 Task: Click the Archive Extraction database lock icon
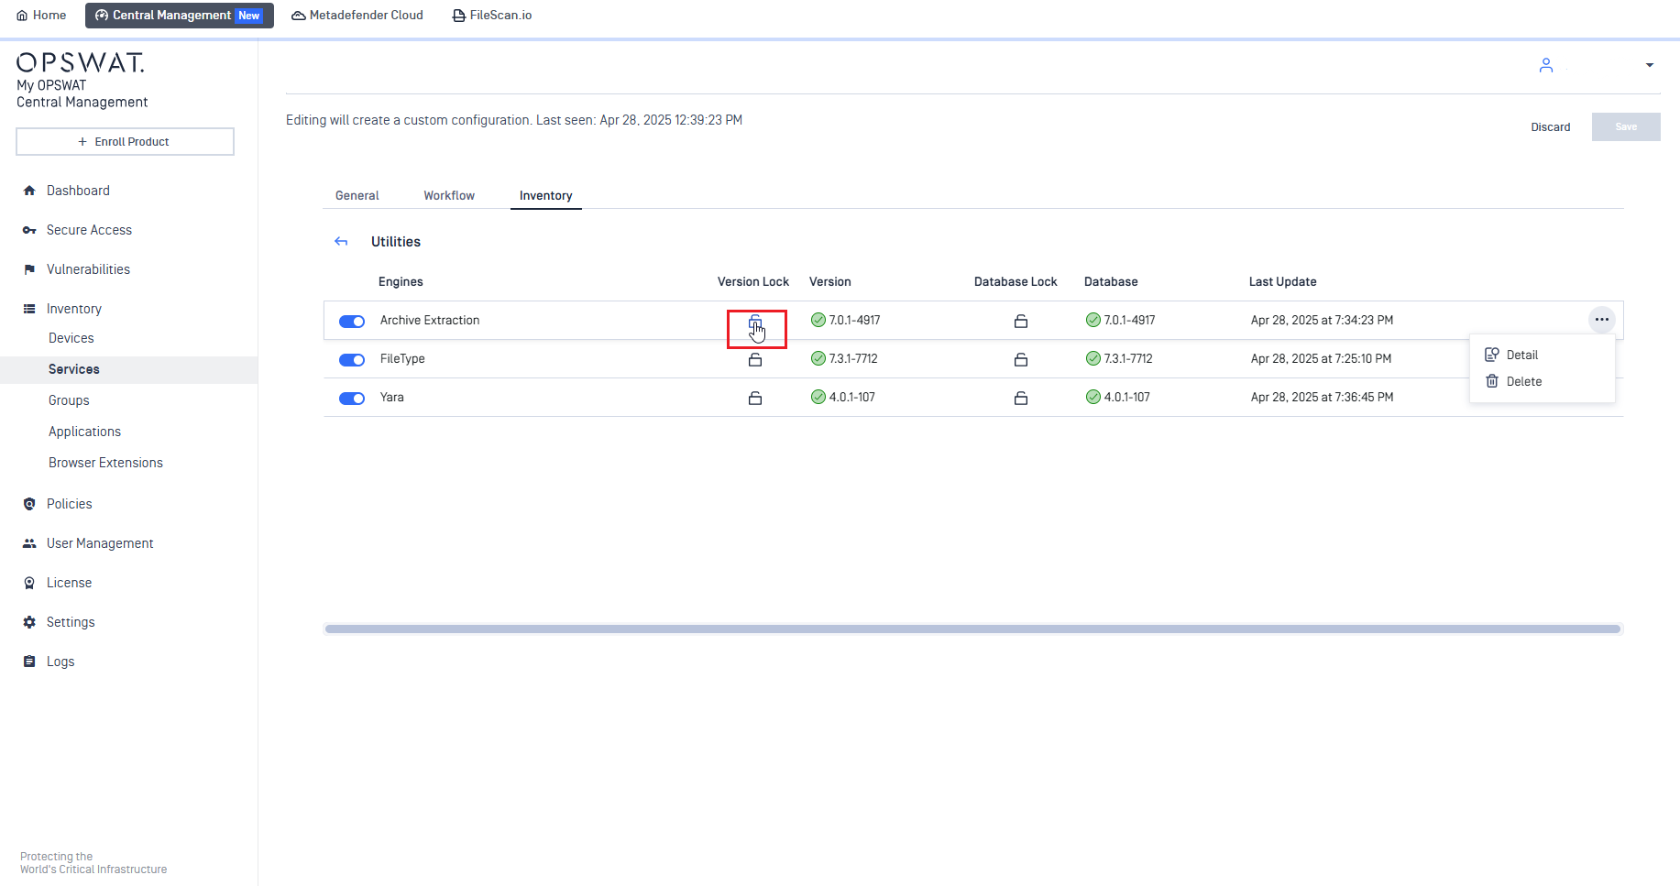pos(1021,321)
